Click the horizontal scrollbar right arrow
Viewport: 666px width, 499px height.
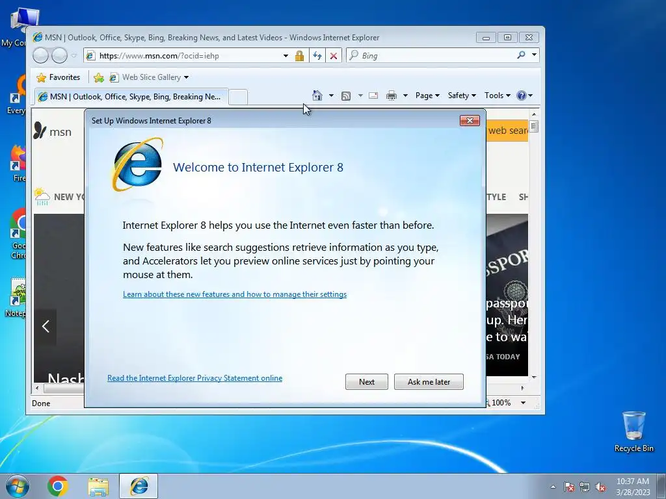point(523,388)
